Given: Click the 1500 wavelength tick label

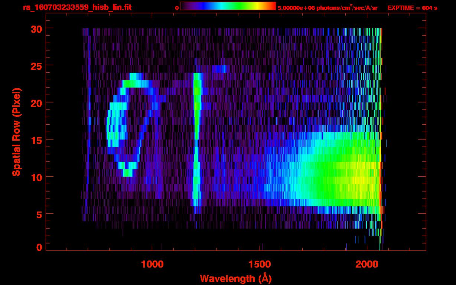Looking at the screenshot, I should tap(260, 264).
